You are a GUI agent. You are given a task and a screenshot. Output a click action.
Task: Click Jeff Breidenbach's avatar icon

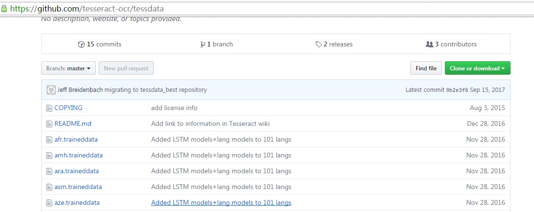pos(51,90)
